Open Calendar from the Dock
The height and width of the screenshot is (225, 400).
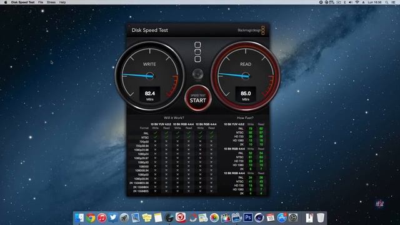tap(271, 218)
